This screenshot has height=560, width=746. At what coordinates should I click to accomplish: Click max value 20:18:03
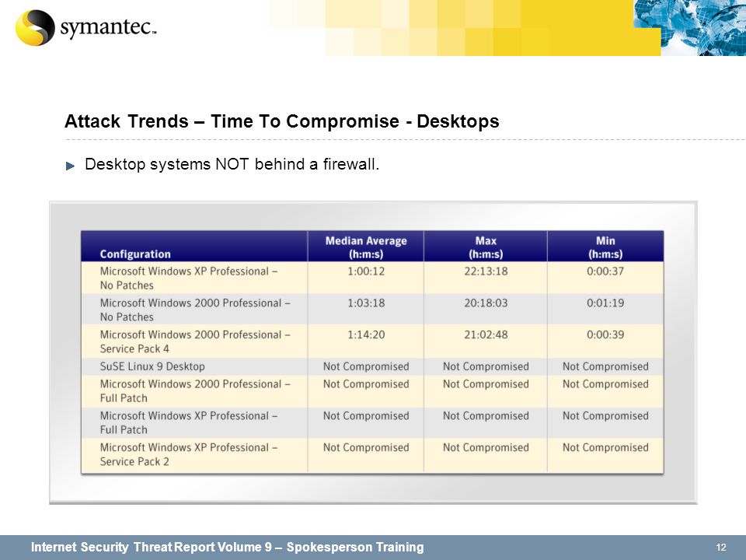click(486, 303)
